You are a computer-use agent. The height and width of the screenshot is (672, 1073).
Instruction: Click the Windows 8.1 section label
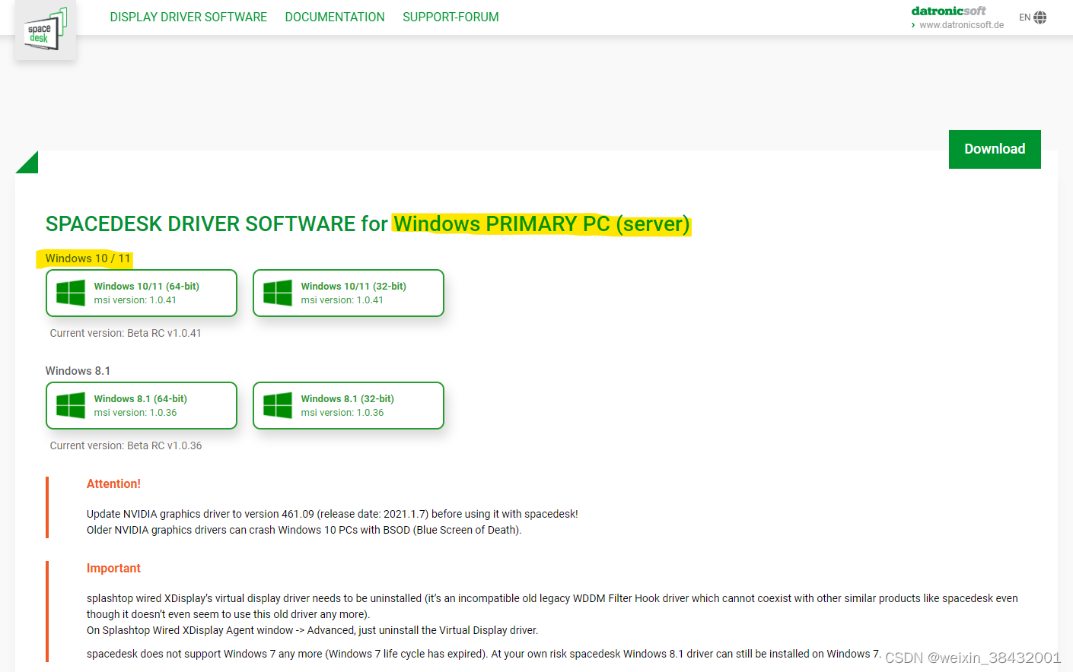pos(78,371)
